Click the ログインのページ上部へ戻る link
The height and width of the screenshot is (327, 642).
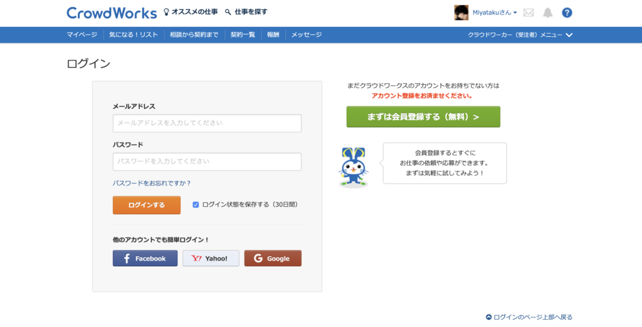[533, 317]
